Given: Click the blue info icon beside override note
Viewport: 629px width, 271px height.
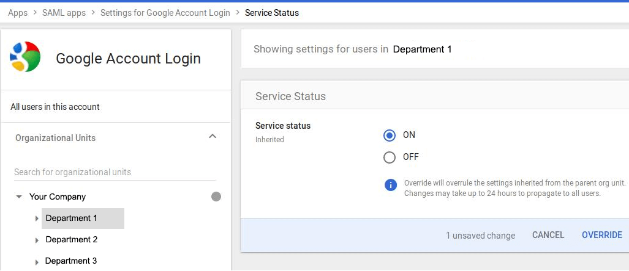Looking at the screenshot, I should pyautogui.click(x=390, y=185).
